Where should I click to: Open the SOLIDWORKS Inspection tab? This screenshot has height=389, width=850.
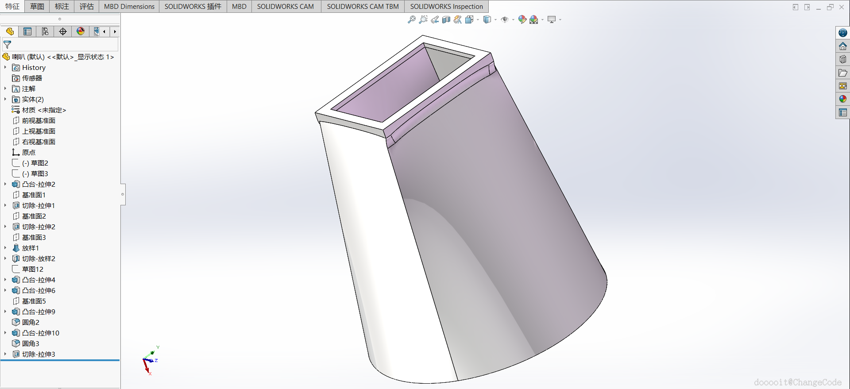[x=446, y=6]
